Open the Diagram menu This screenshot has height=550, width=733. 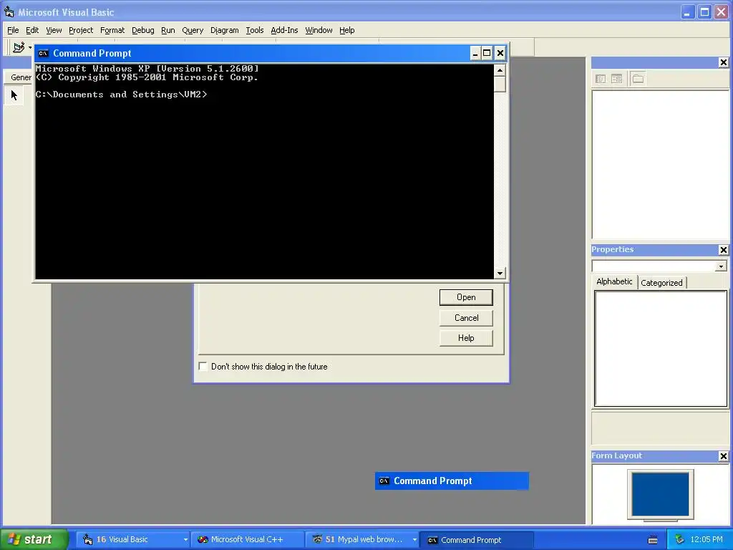[x=224, y=30]
